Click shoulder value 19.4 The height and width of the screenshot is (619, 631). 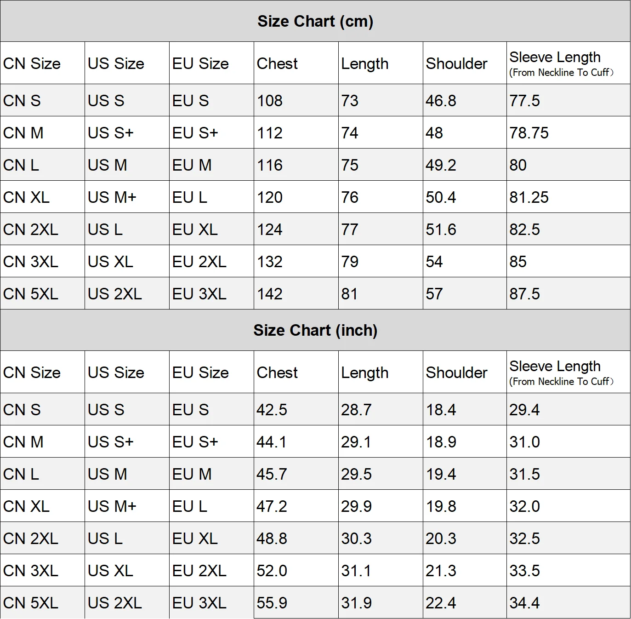point(441,474)
